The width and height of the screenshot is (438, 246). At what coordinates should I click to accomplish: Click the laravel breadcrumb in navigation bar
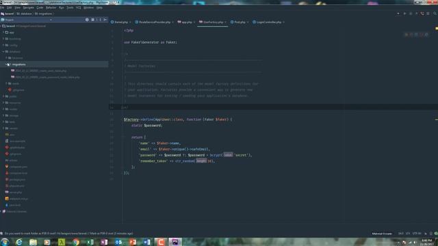[8, 14]
